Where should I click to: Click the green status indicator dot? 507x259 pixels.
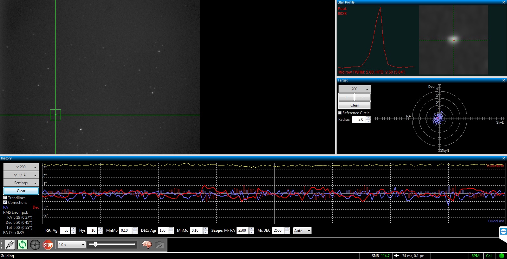pyautogui.click(x=502, y=256)
